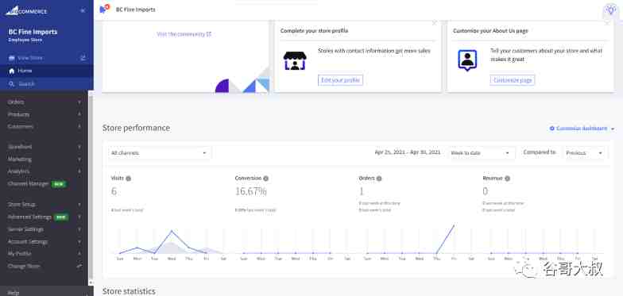Click the info icon beside Revenue
The height and width of the screenshot is (296, 623).
point(507,179)
